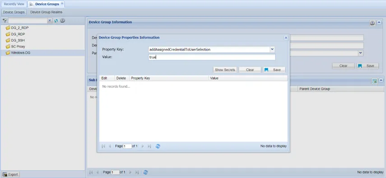The image size is (386, 178).
Task: Click the DG_2_RDP folder icon
Action: point(8,28)
